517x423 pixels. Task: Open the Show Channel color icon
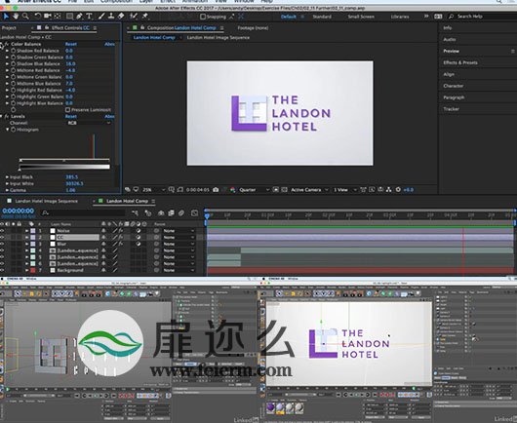coord(233,190)
